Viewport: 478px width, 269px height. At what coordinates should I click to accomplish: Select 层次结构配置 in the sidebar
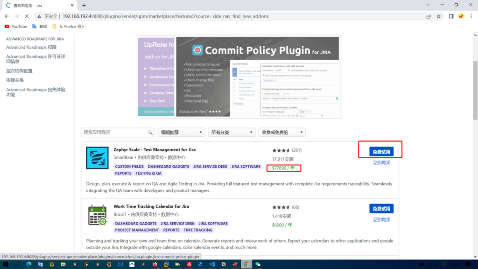pos(19,71)
